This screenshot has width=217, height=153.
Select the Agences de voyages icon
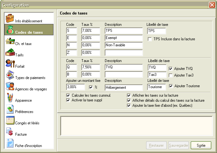point(10,87)
